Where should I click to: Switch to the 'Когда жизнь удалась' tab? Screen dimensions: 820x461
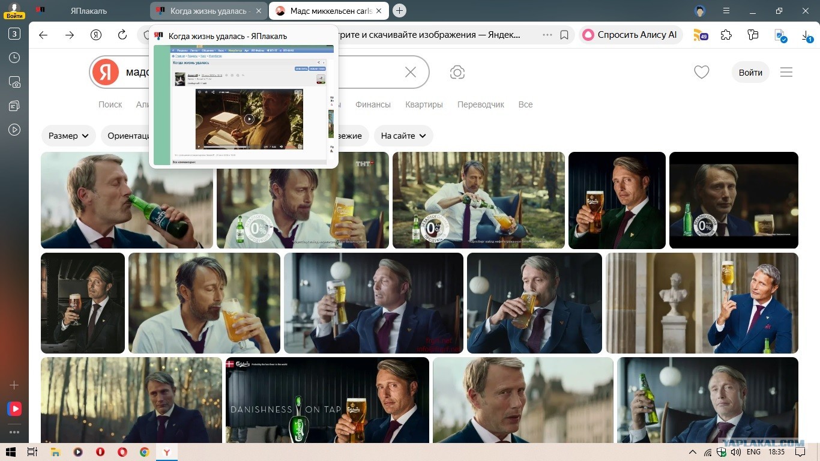[x=208, y=11]
